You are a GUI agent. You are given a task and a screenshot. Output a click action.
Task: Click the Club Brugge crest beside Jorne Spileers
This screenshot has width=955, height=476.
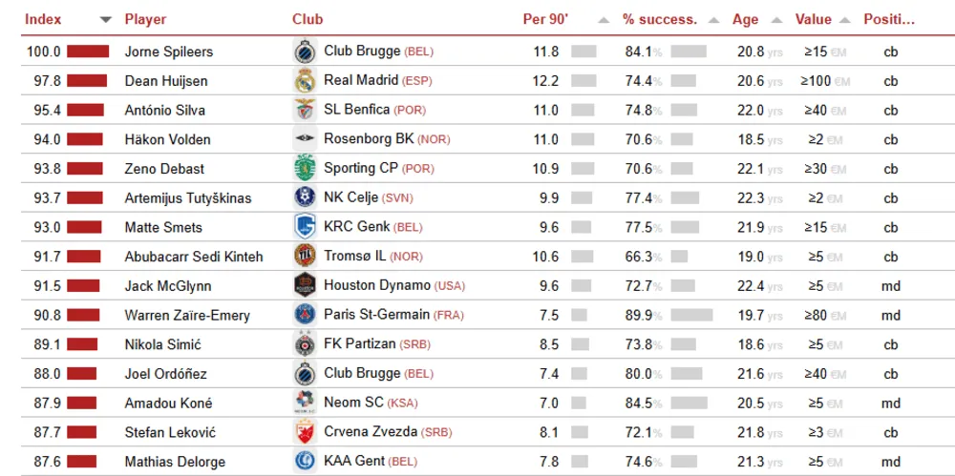(305, 52)
